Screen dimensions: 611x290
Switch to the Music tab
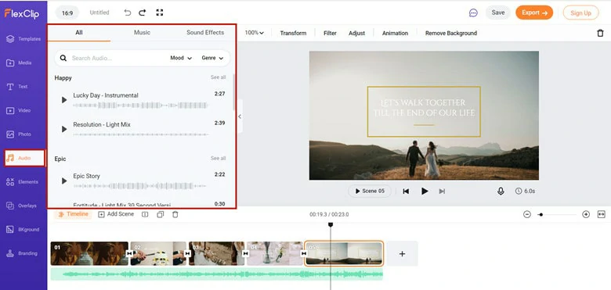pos(142,33)
